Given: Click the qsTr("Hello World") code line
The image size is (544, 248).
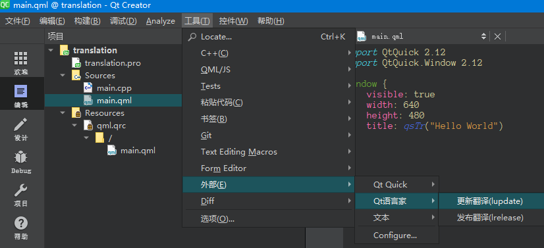Looking at the screenshot, I should tap(435, 126).
